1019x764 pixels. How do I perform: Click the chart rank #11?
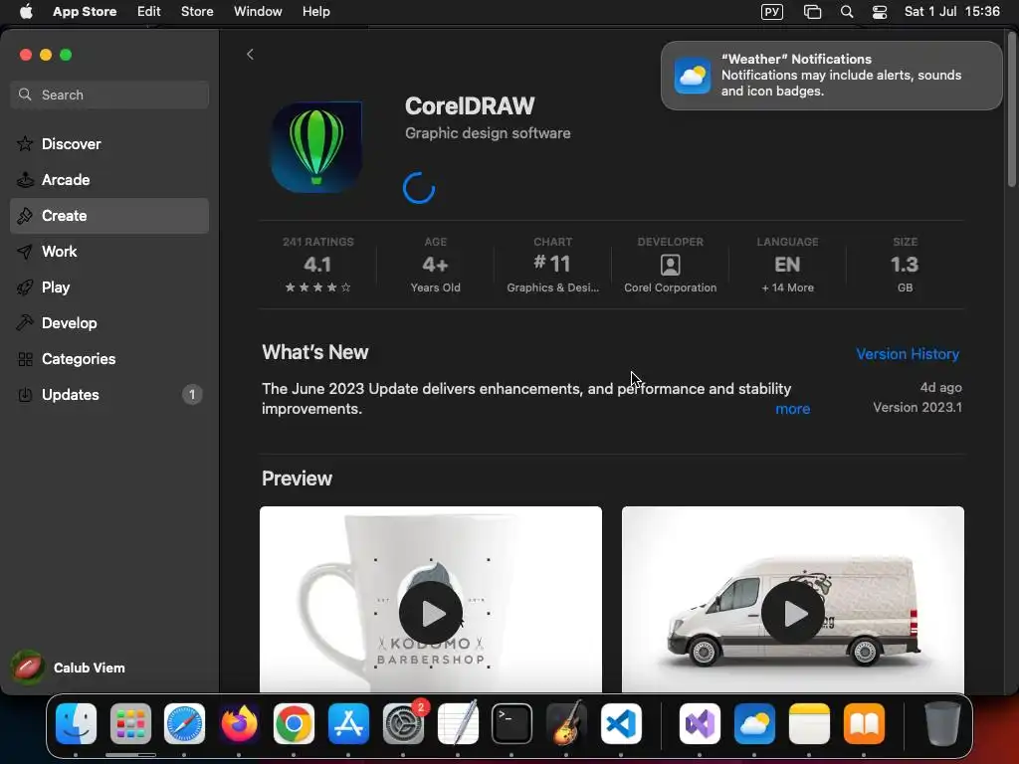pos(552,264)
